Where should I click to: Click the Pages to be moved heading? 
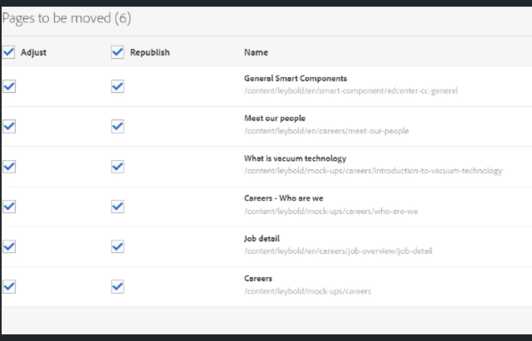pos(66,19)
